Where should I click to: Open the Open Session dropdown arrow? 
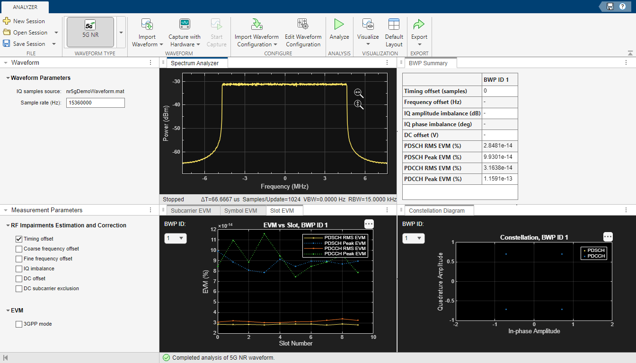coord(56,33)
